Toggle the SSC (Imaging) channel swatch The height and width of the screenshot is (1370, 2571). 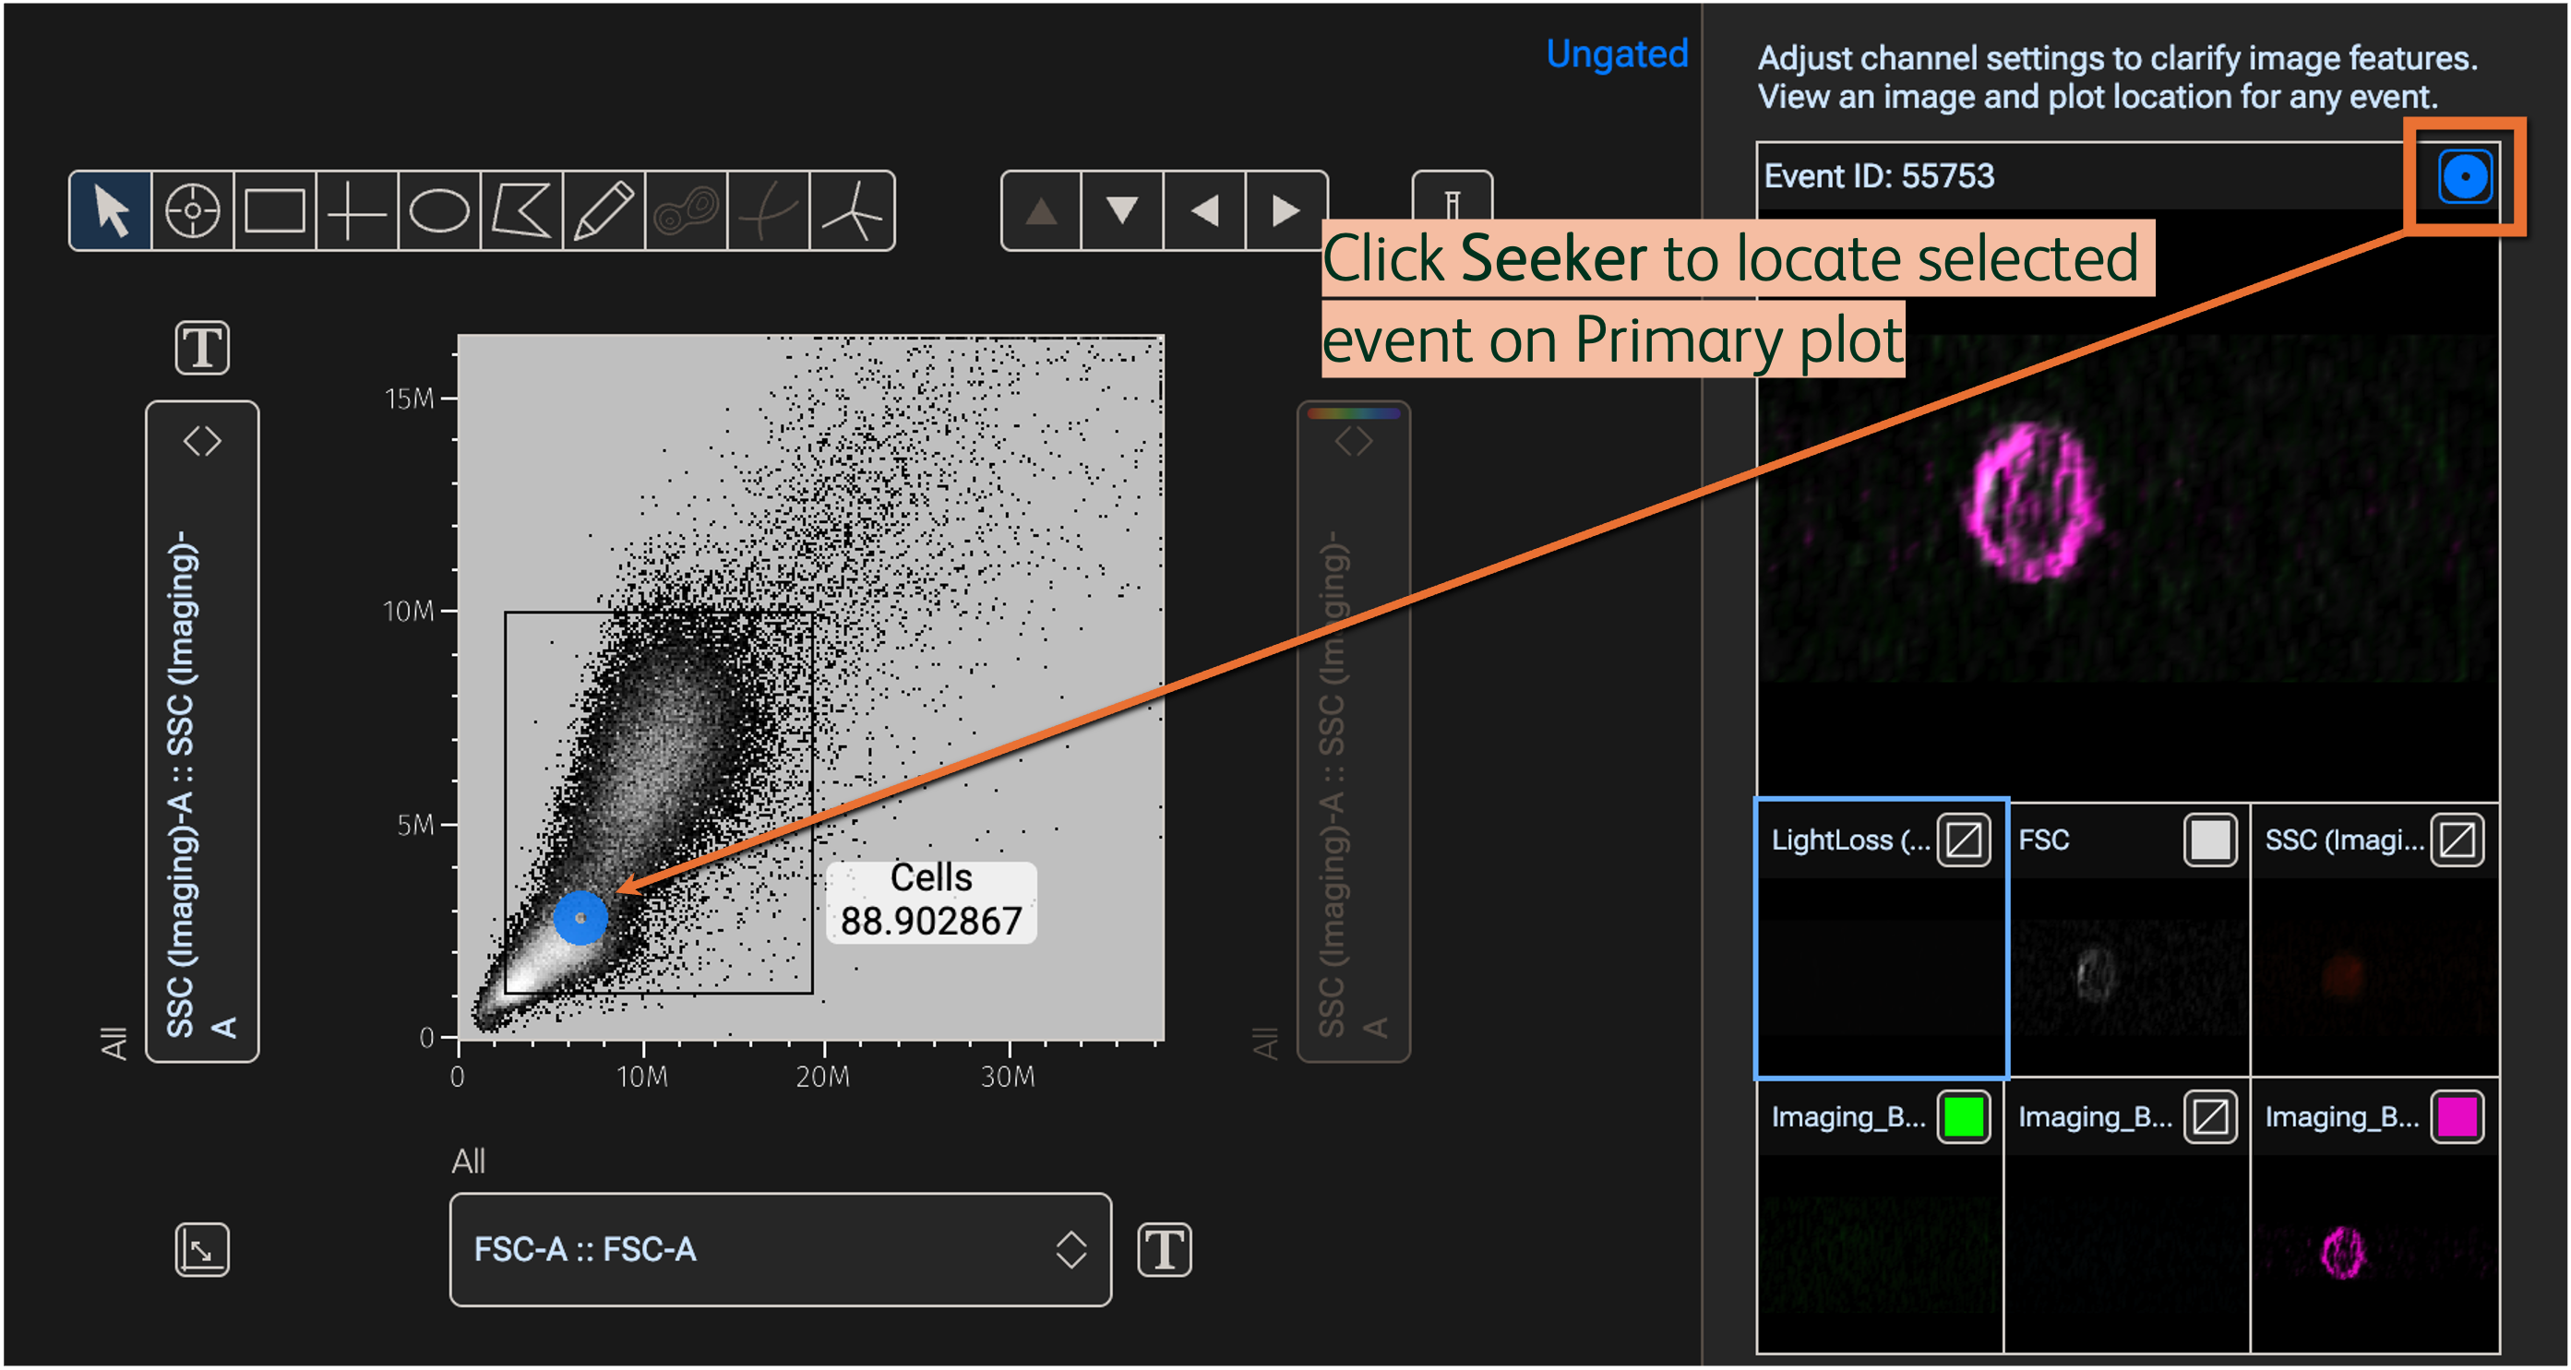2457,840
